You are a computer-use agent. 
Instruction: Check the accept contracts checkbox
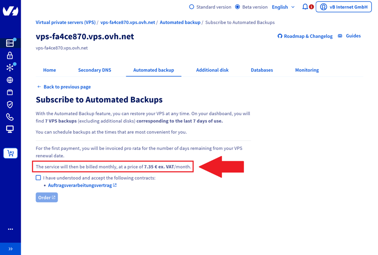coord(38,178)
